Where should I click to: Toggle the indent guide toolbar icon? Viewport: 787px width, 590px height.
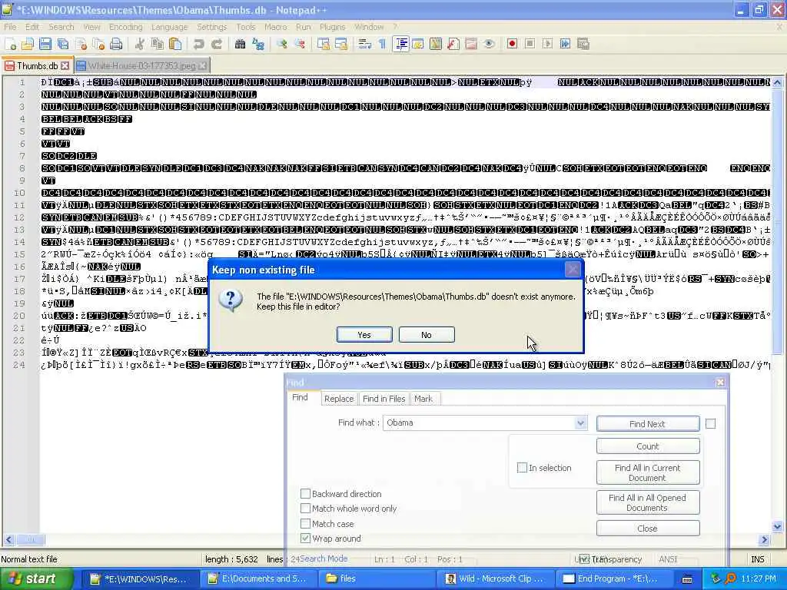401,44
